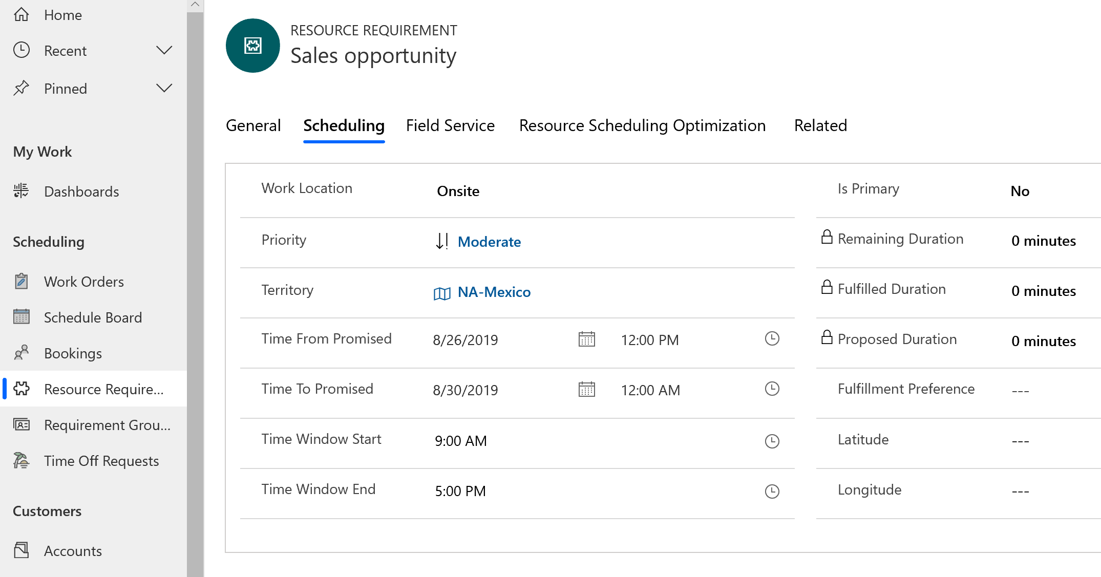Click the Work Orders sidebar icon

pyautogui.click(x=22, y=282)
